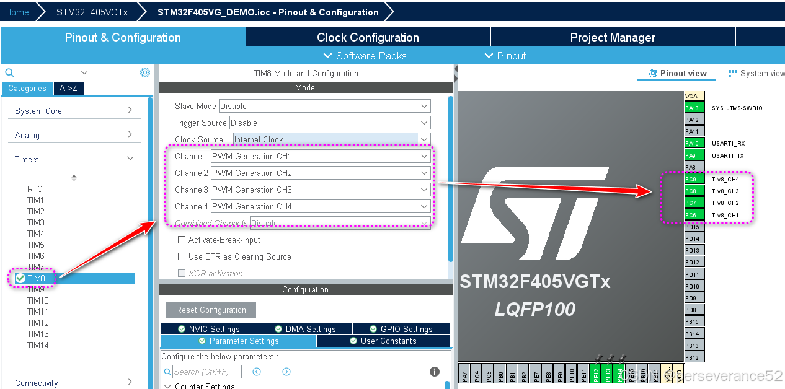The height and width of the screenshot is (389, 785).
Task: Open the Pinout dropdown menu
Action: click(x=505, y=56)
